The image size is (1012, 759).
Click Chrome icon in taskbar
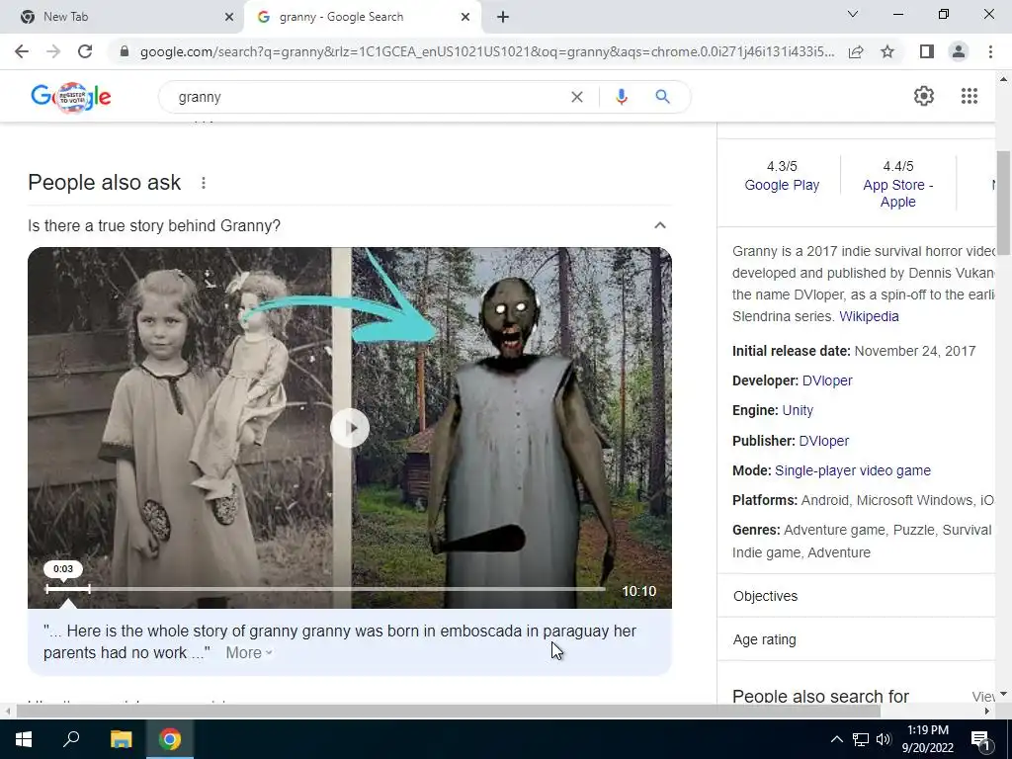(x=170, y=739)
